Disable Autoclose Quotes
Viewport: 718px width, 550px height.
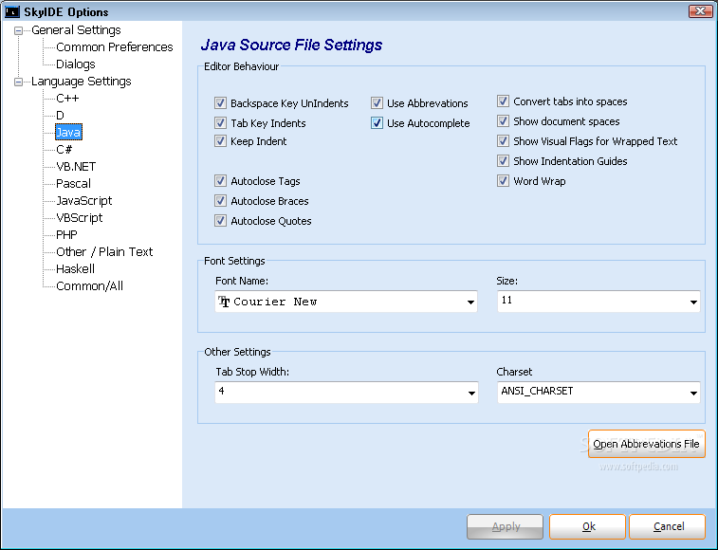pos(220,220)
